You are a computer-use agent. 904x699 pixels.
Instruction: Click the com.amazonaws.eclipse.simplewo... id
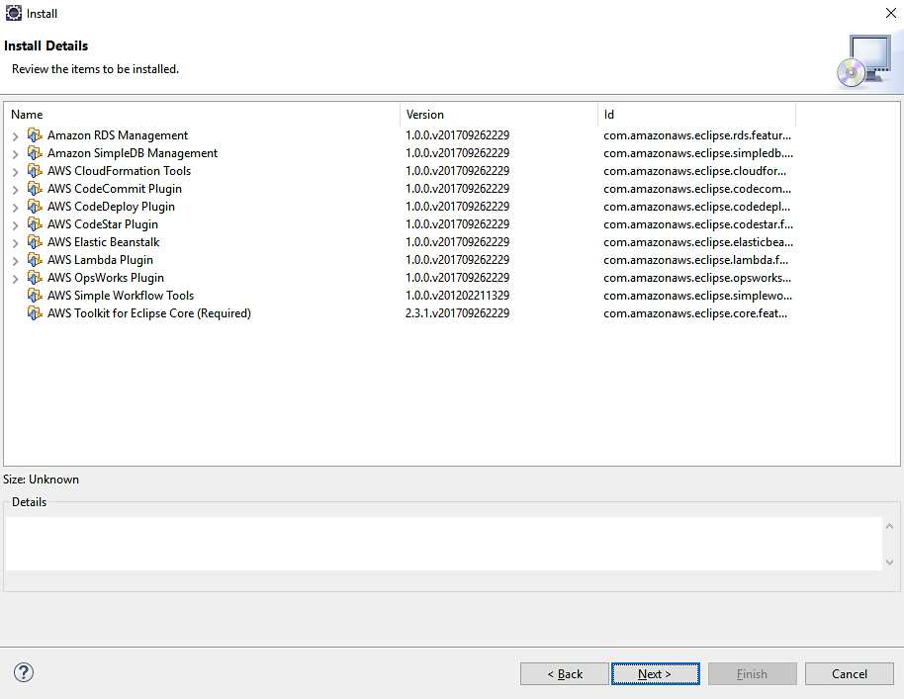click(x=698, y=296)
